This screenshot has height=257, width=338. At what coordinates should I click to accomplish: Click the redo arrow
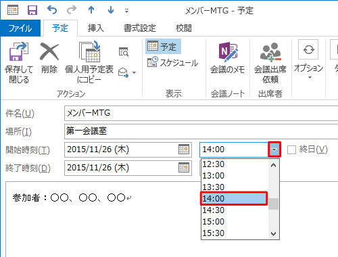click(72, 10)
